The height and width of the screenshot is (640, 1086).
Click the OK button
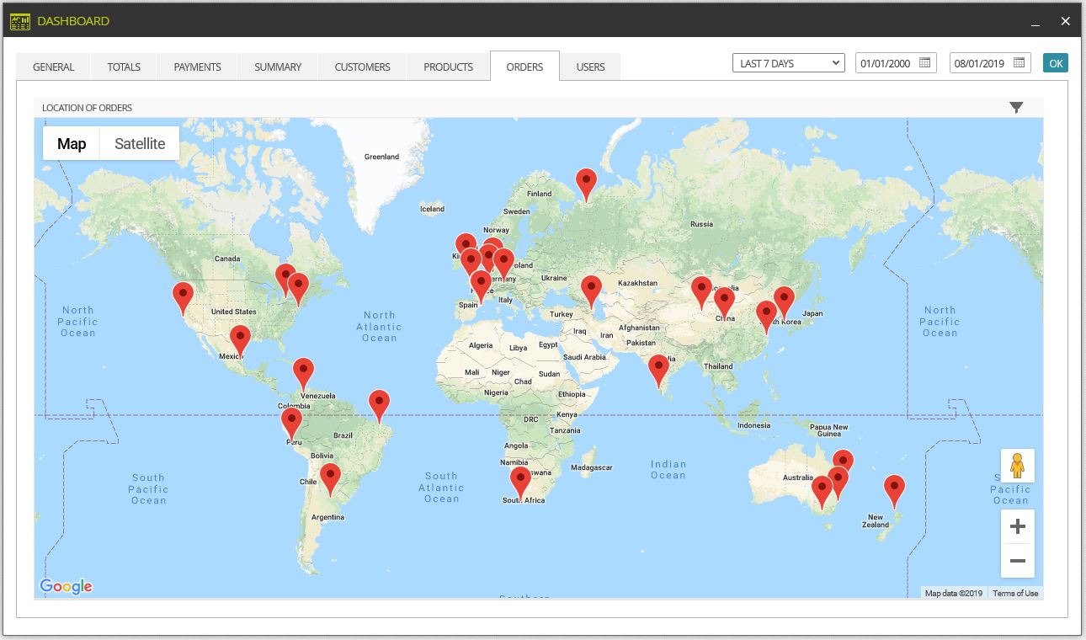point(1056,63)
